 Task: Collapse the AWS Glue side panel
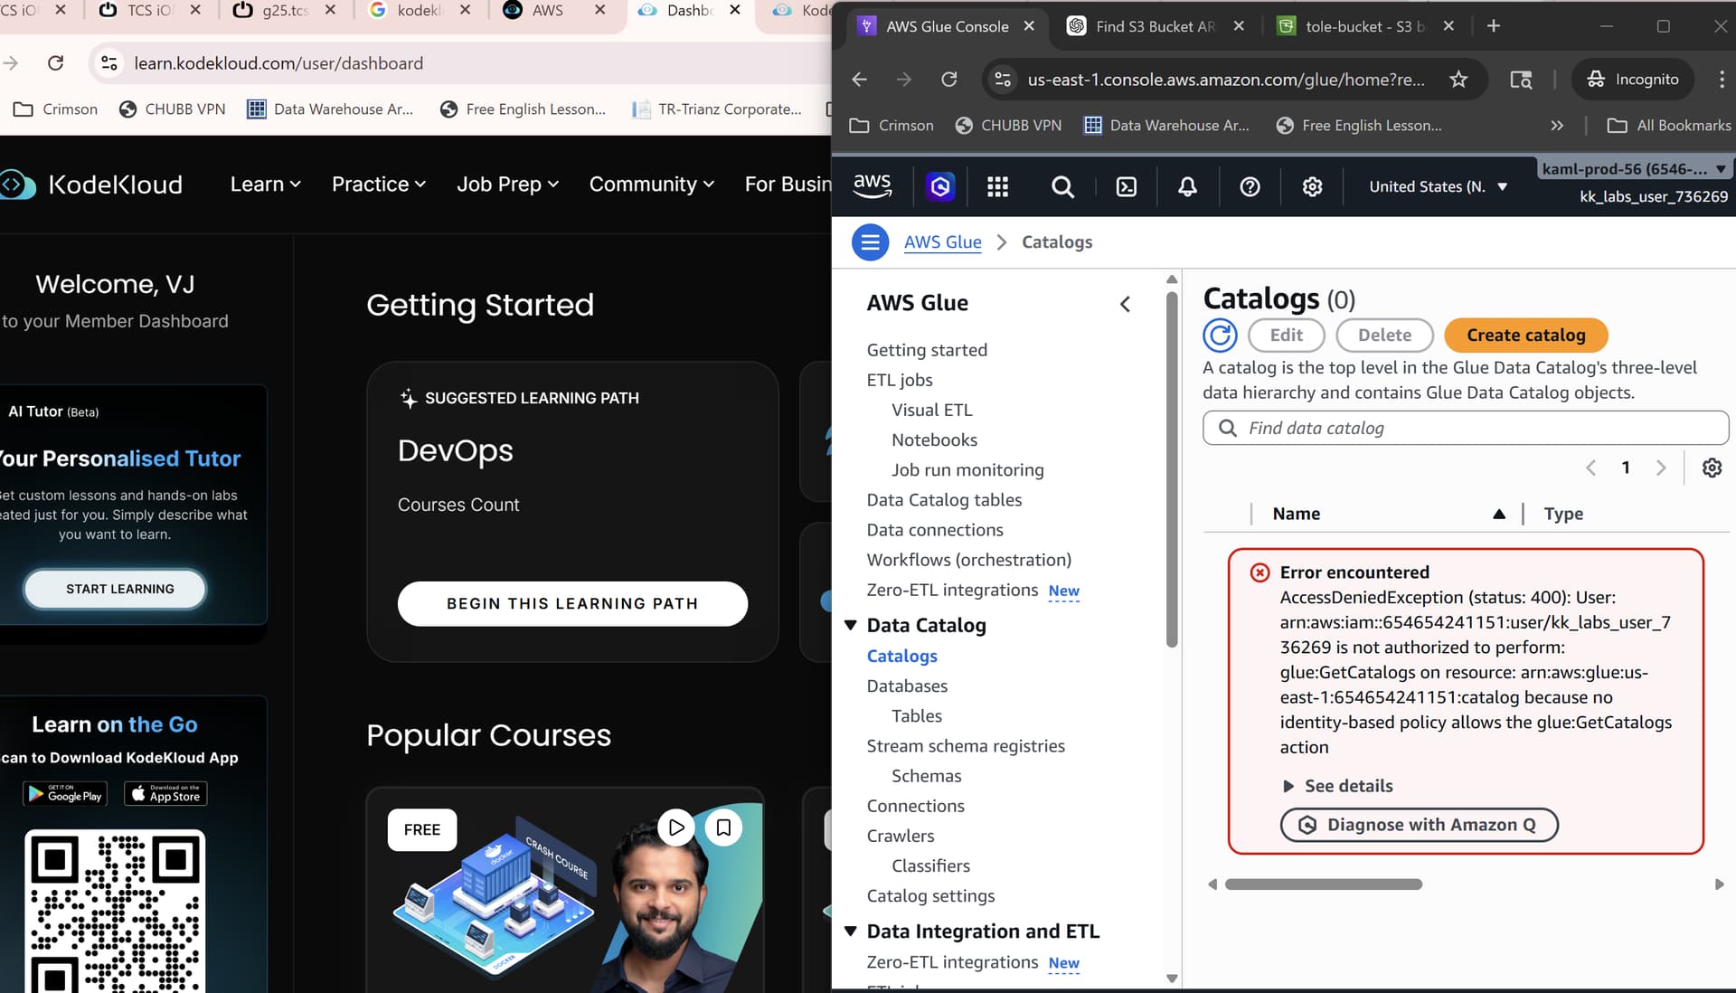coord(1125,305)
